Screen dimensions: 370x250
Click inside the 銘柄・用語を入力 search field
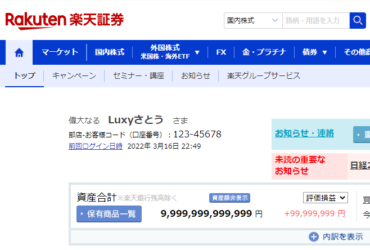click(316, 21)
